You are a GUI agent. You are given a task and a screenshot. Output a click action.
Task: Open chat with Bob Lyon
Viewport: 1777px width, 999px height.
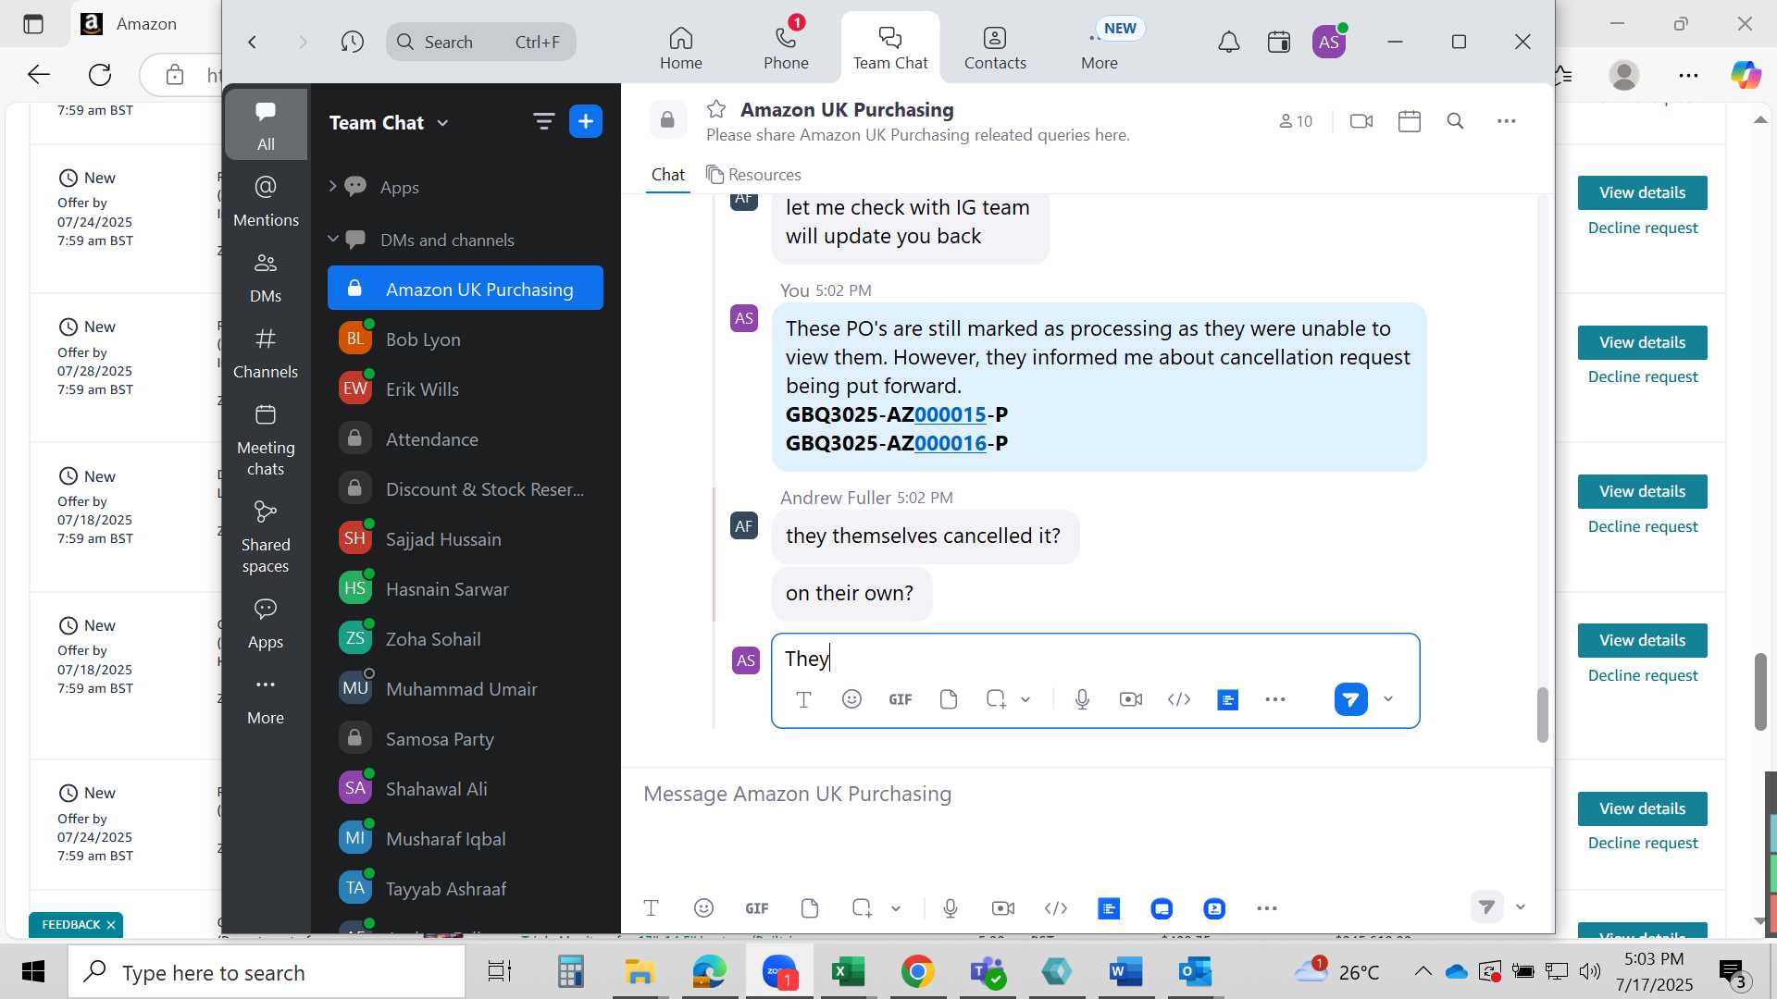[x=466, y=339]
